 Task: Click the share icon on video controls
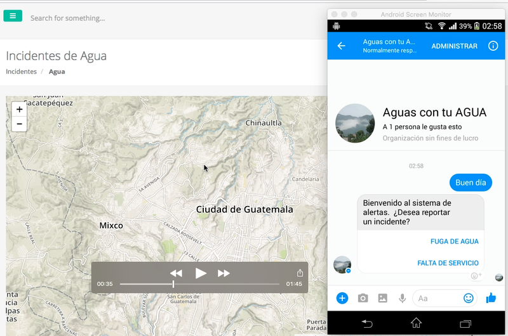[300, 273]
